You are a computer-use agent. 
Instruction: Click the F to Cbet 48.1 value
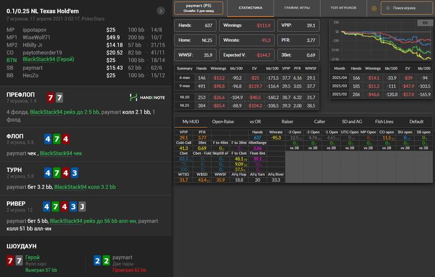pyautogui.click(x=239, y=159)
